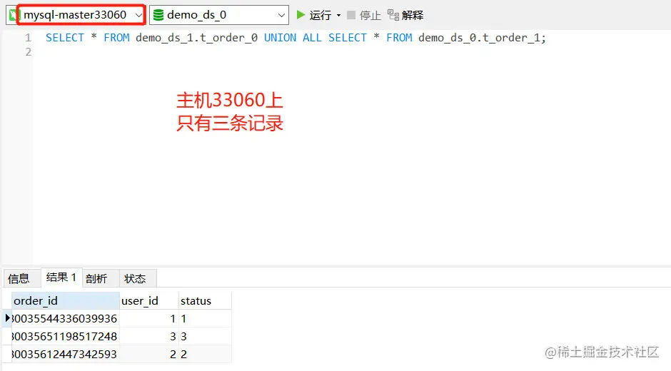The width and height of the screenshot is (671, 371).
Task: Click line number 1 in the editor gutter
Action: tap(29, 38)
